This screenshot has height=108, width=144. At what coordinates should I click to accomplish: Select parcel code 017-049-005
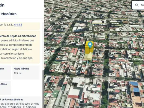coord(29,107)
